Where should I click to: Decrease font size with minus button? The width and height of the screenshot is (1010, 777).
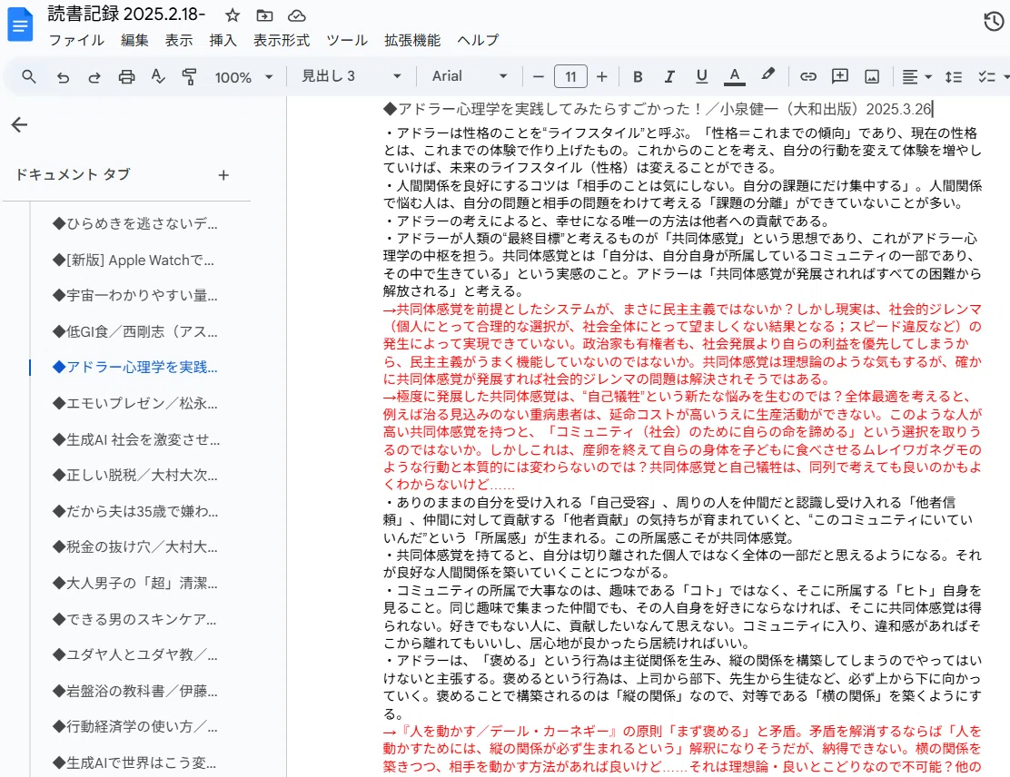pyautogui.click(x=539, y=76)
